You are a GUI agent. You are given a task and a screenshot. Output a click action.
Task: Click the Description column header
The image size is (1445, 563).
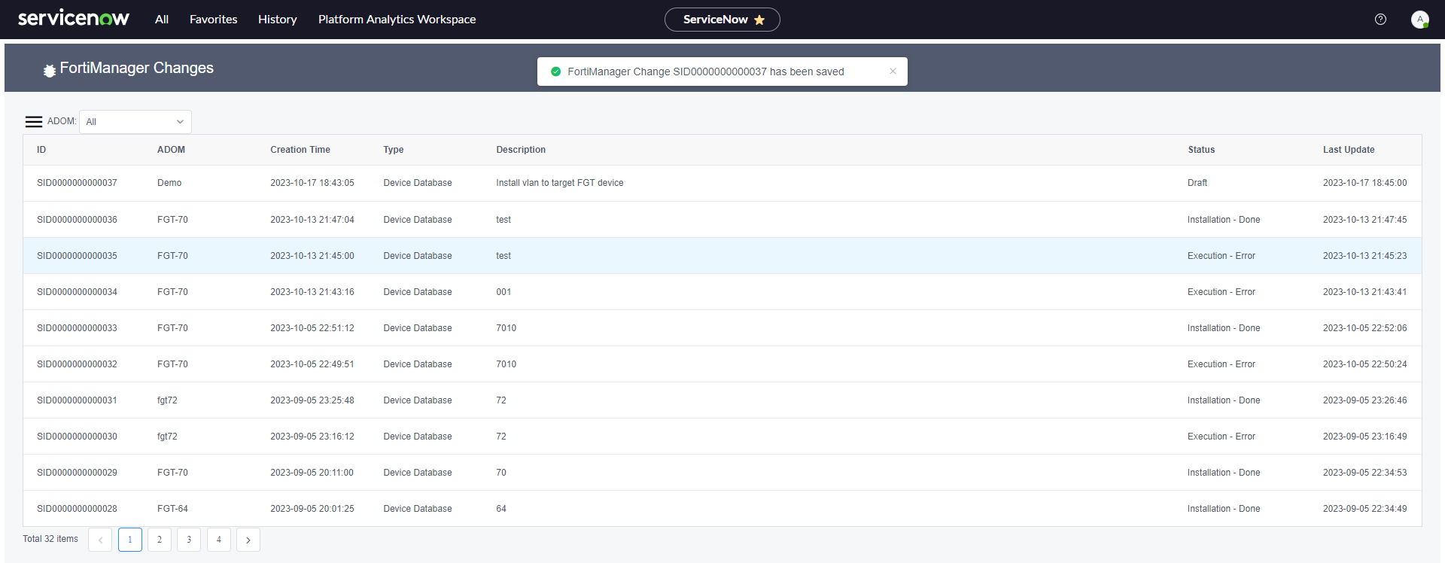[521, 150]
